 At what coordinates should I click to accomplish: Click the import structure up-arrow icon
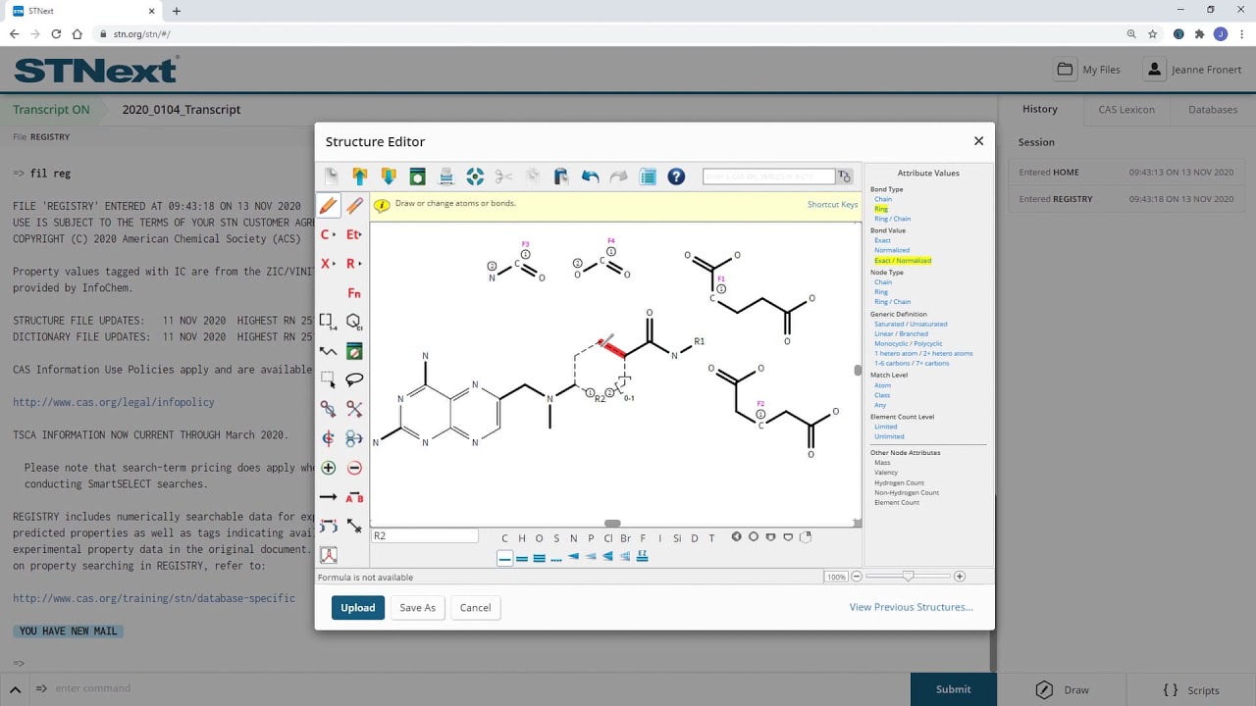[360, 176]
